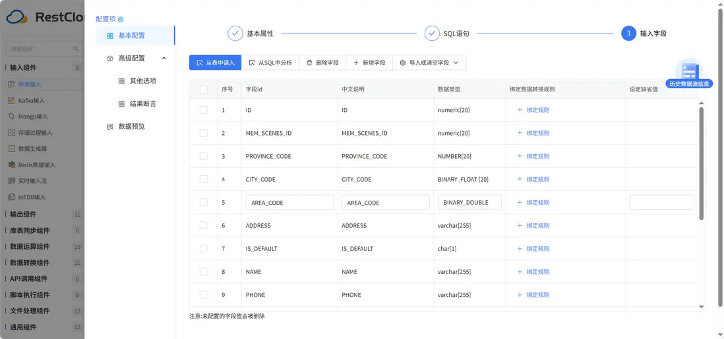Check the box for the ID row
Image resolution: width=724 pixels, height=339 pixels.
pos(204,110)
